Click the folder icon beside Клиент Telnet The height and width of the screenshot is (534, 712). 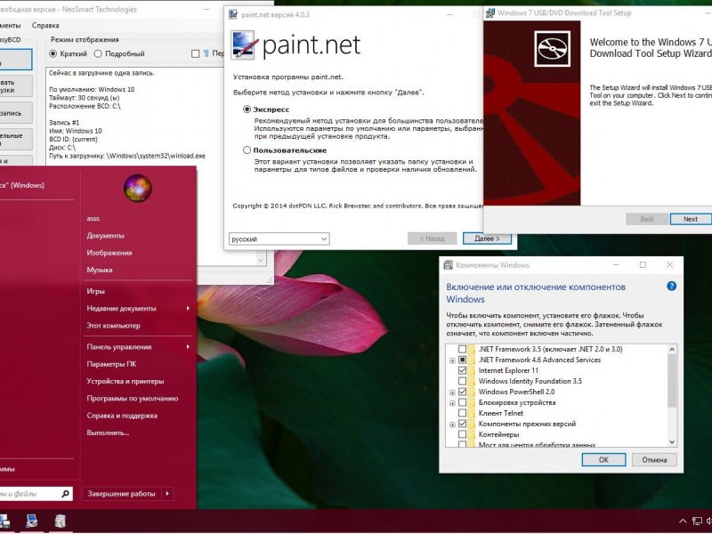point(472,413)
